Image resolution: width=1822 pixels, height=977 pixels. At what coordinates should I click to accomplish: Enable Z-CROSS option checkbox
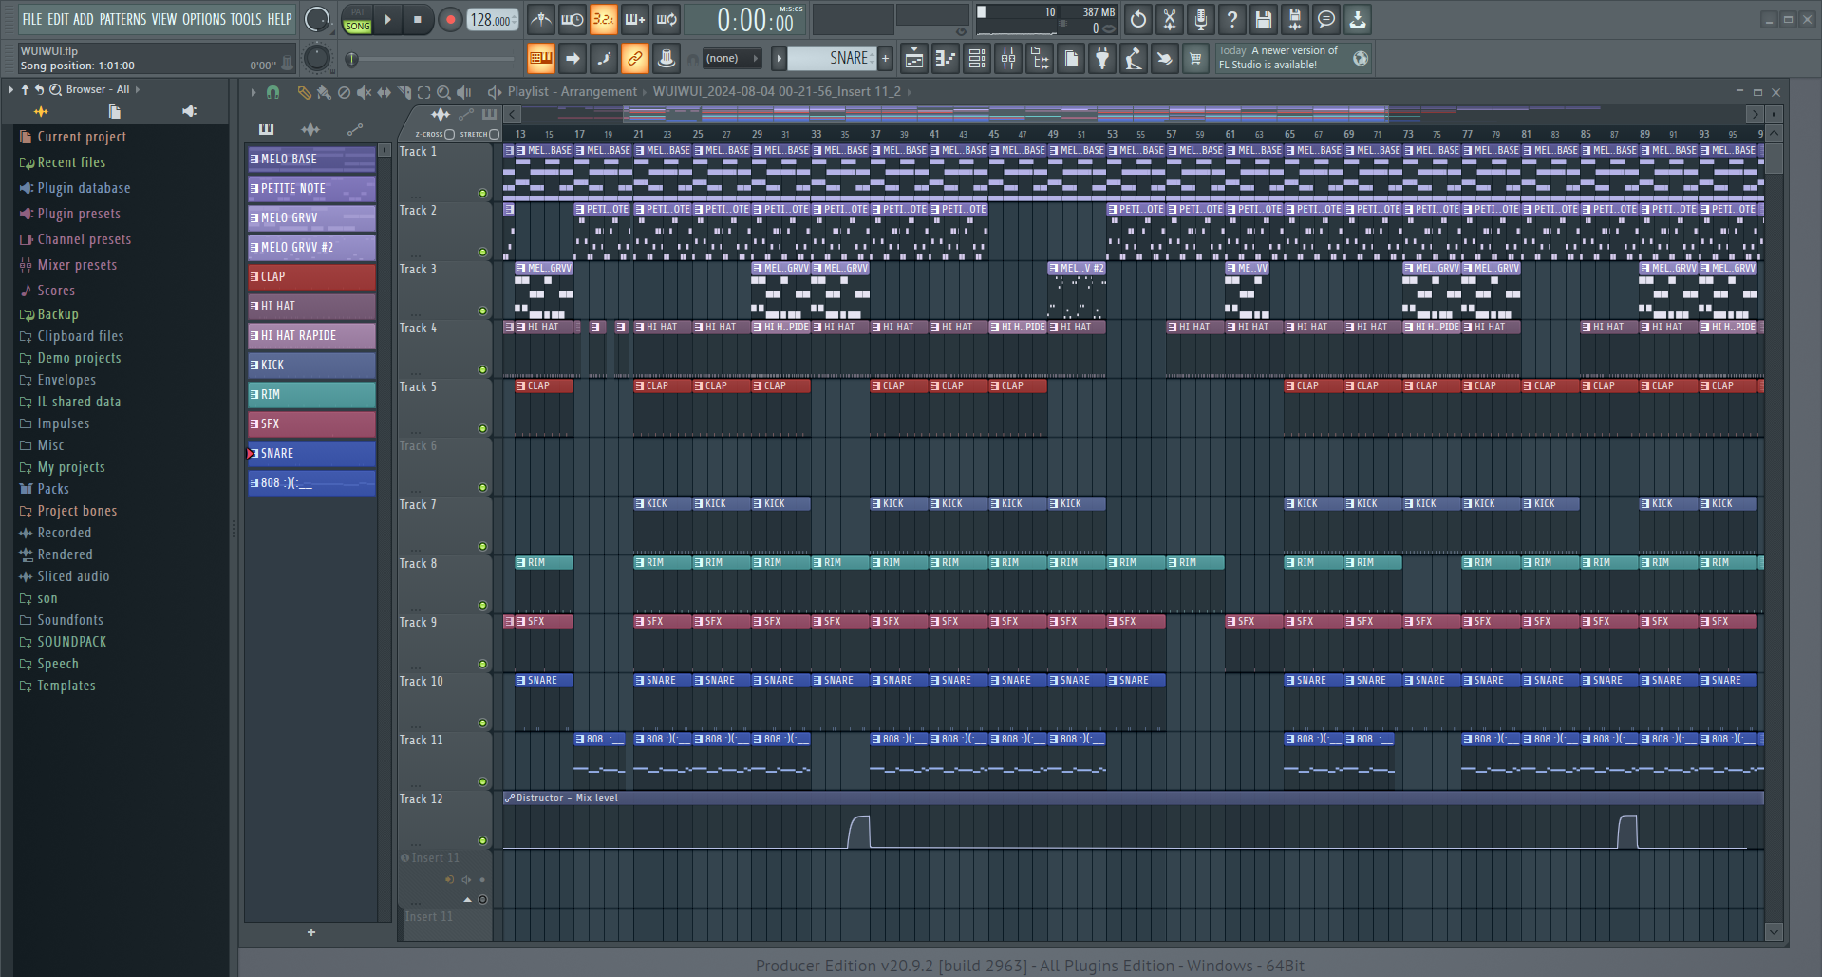[450, 134]
